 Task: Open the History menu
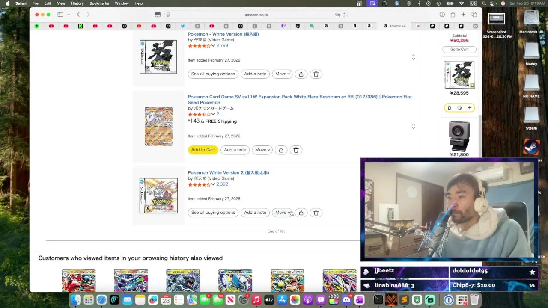(77, 3)
